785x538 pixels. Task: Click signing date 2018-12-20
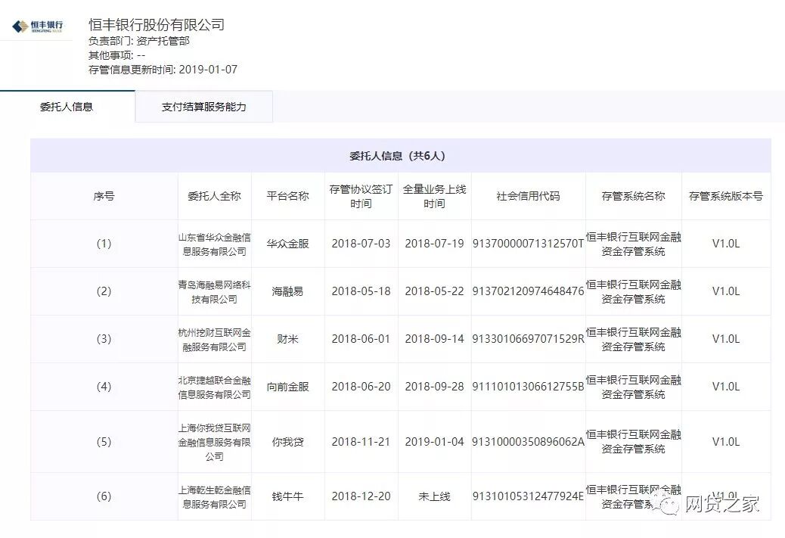tap(361, 496)
